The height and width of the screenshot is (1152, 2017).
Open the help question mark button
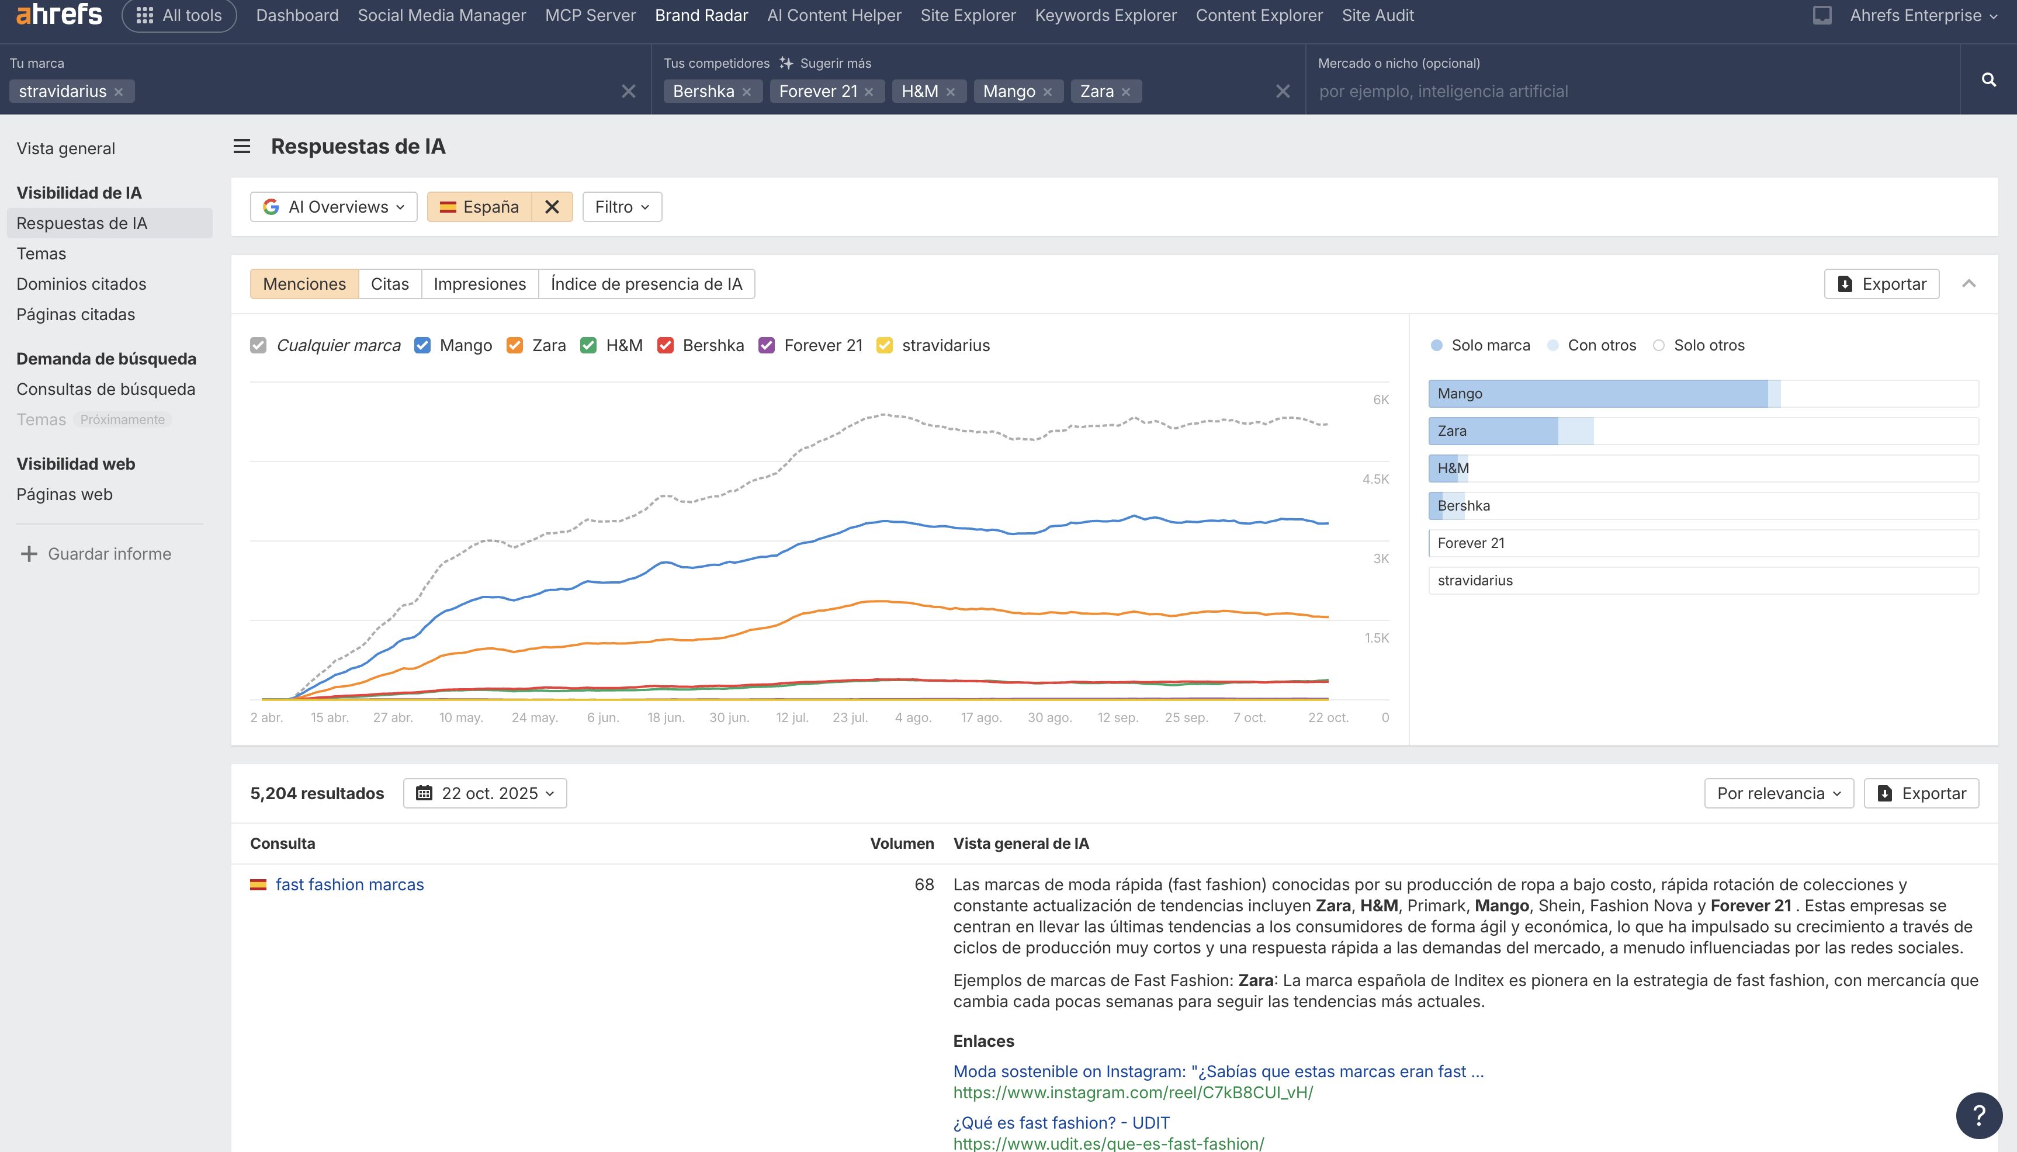(x=1978, y=1115)
